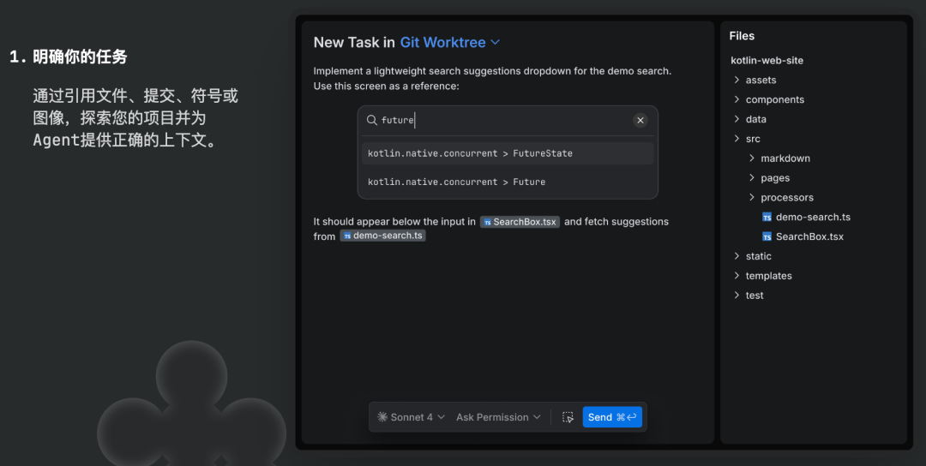Collapse the src folder
This screenshot has width=926, height=466.
737,139
